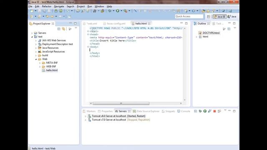Expand the WEB-INF folder

(40, 67)
